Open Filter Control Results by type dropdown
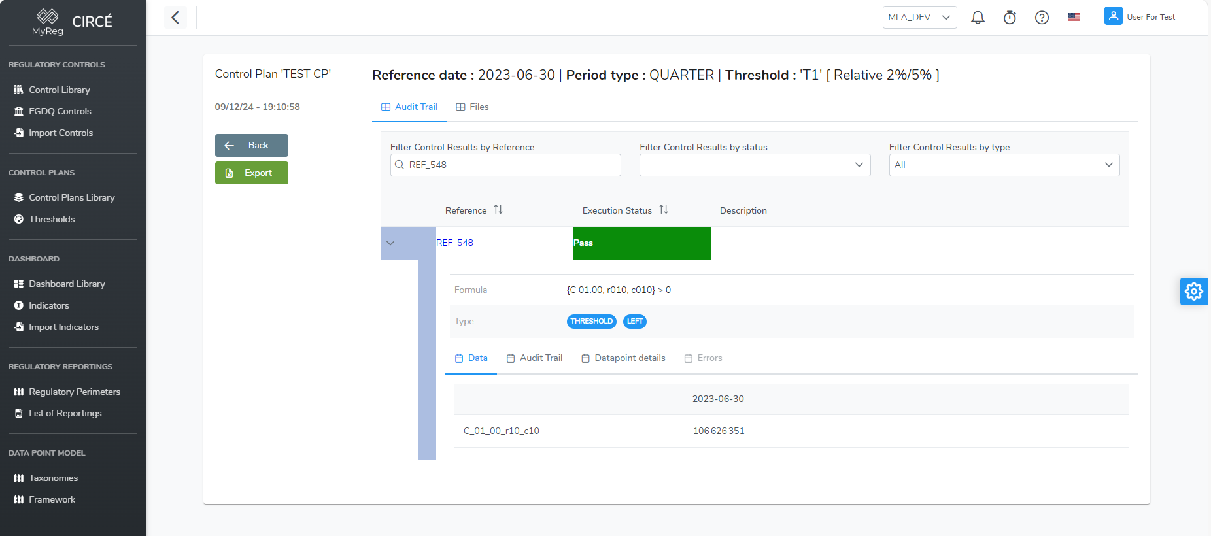Image resolution: width=1211 pixels, height=536 pixels. pos(1004,165)
